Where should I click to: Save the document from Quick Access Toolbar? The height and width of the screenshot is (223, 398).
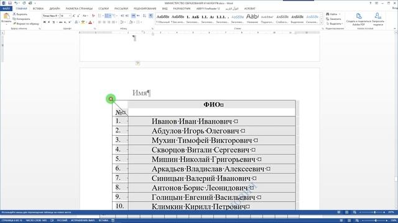point(10,3)
